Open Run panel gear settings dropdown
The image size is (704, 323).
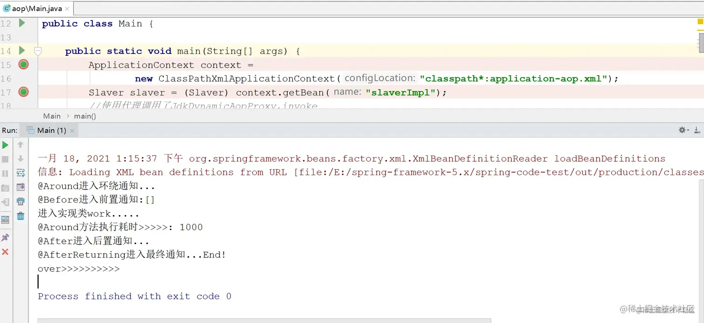[x=684, y=130]
